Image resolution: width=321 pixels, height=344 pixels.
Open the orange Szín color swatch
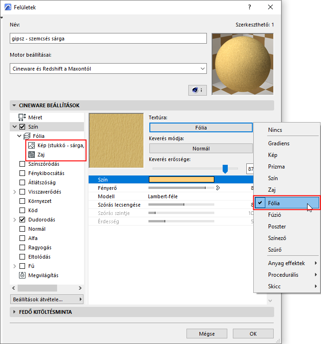click(181, 180)
